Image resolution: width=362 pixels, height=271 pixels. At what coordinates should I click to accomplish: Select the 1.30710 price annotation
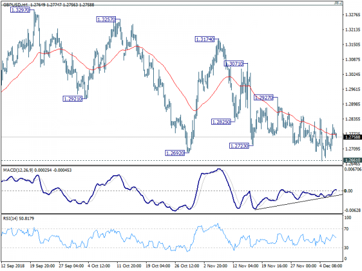pyautogui.click(x=233, y=63)
